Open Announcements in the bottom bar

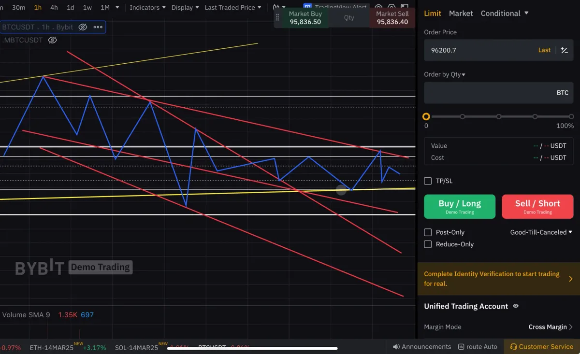(421, 347)
